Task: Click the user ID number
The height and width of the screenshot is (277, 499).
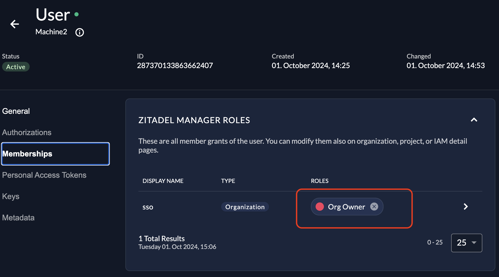Action: point(175,65)
